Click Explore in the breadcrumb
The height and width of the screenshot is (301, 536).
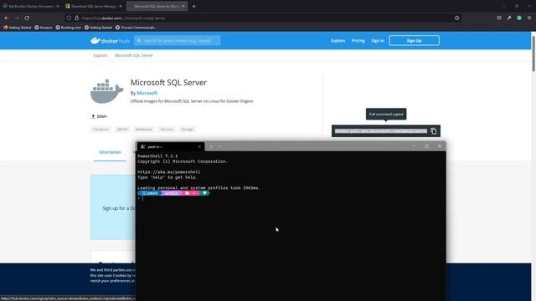[x=100, y=55]
